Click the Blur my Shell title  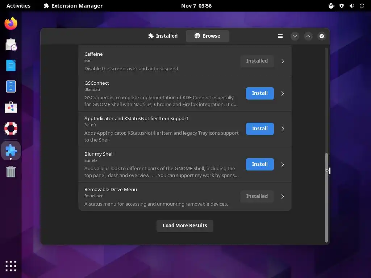click(99, 154)
